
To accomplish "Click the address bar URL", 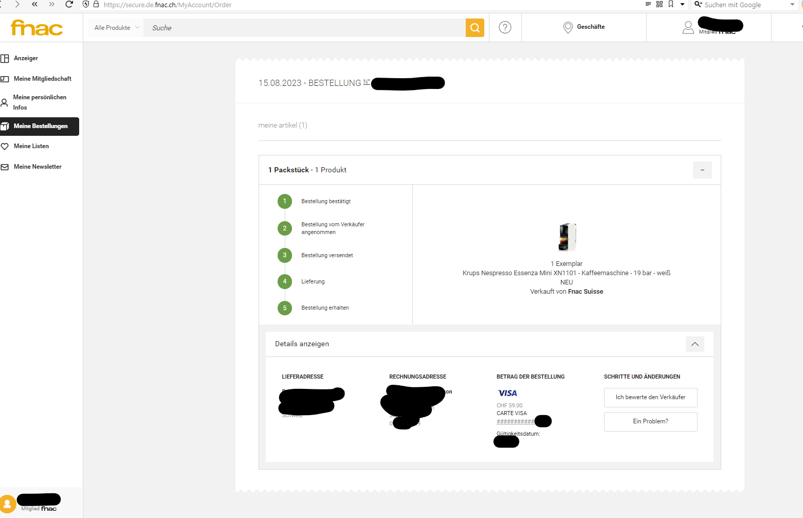I will coord(168,5).
